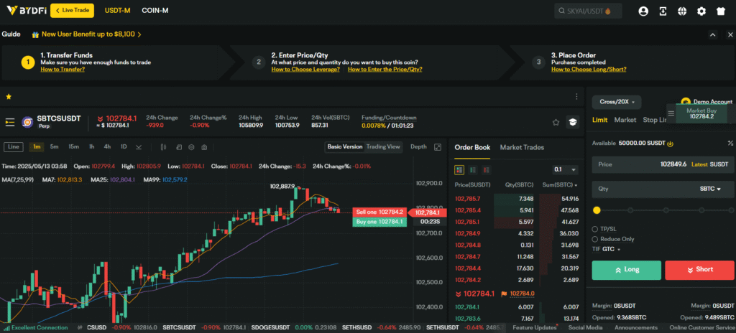The width and height of the screenshot is (736, 333).
Task: Click the yellow favorites star icon
Action: (9, 97)
